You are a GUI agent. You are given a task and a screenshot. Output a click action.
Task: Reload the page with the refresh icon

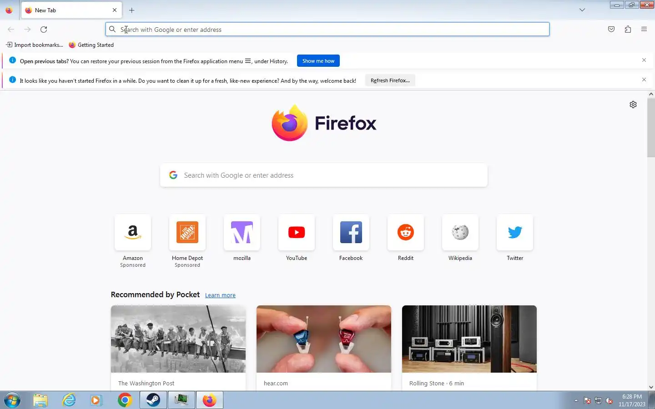click(44, 30)
